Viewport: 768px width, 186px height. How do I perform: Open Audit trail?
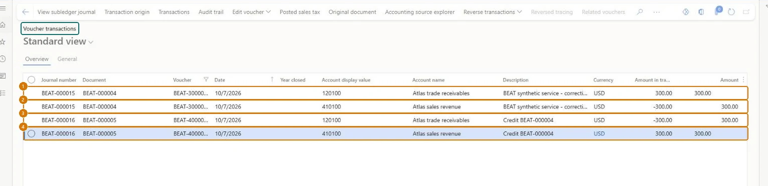coord(211,12)
